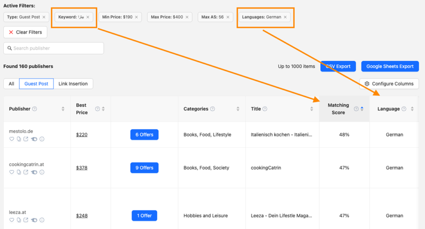Click the help icon beside Matching Score header

coord(355,112)
